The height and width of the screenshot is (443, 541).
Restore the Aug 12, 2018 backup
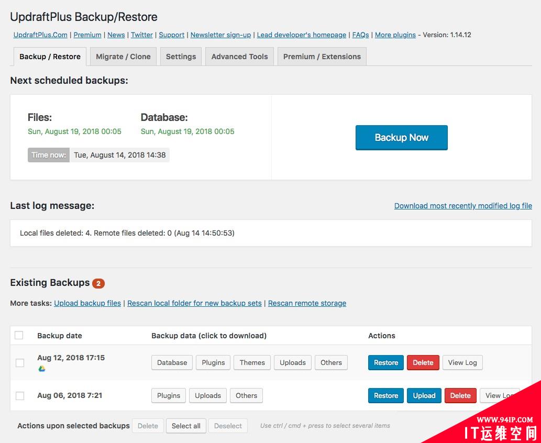point(386,362)
